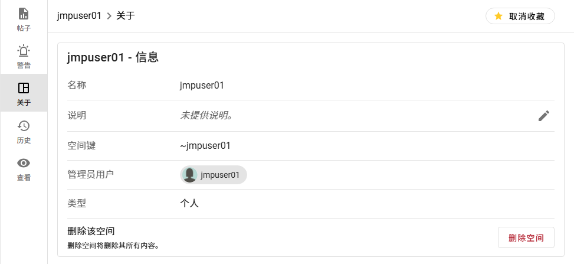Click the 未提供说明 description field
This screenshot has height=264, width=574.
[206, 115]
